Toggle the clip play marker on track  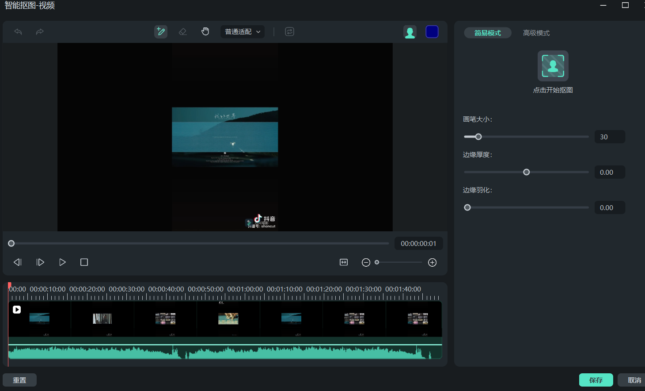tap(17, 310)
